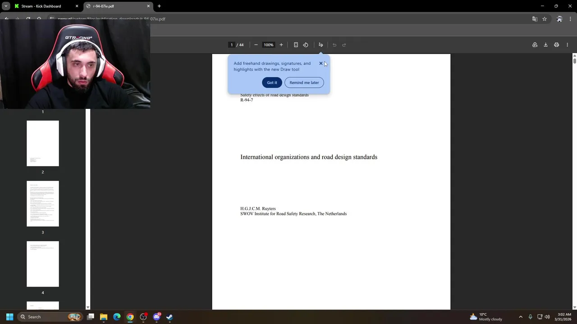
Task: Rotate the PDF counterclockwise
Action: (306, 45)
